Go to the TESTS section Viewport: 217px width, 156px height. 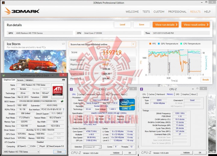(x=146, y=12)
